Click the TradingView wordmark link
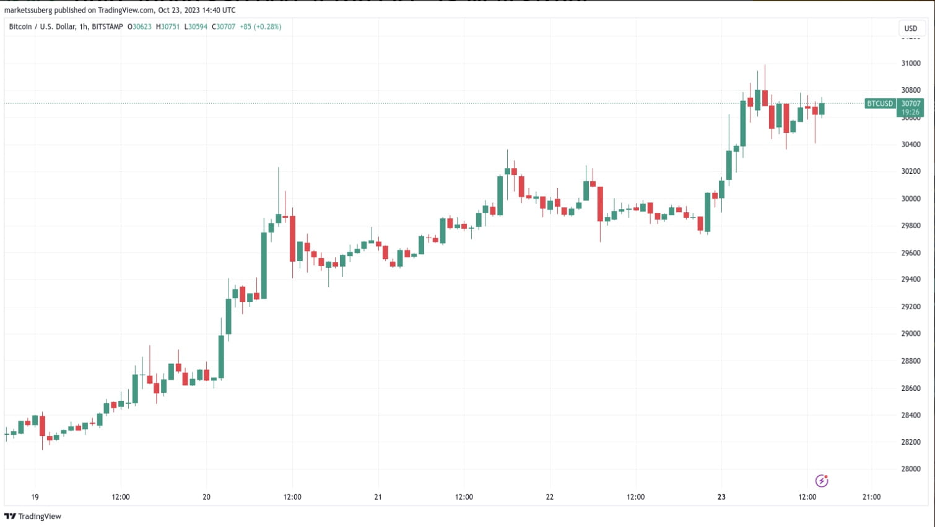Image resolution: width=935 pixels, height=527 pixels. click(x=39, y=516)
